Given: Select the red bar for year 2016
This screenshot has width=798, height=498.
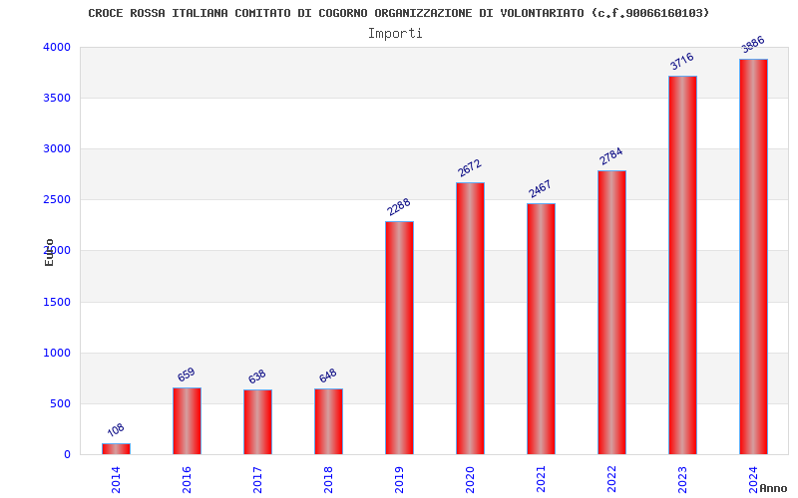Looking at the screenshot, I should (x=187, y=420).
